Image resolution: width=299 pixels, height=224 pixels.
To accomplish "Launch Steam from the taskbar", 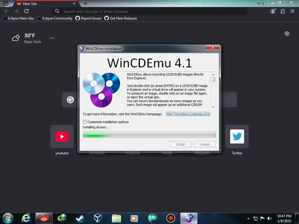I will tap(80, 218).
